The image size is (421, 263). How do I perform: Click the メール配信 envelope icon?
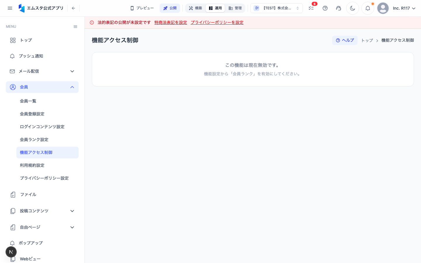point(12,71)
